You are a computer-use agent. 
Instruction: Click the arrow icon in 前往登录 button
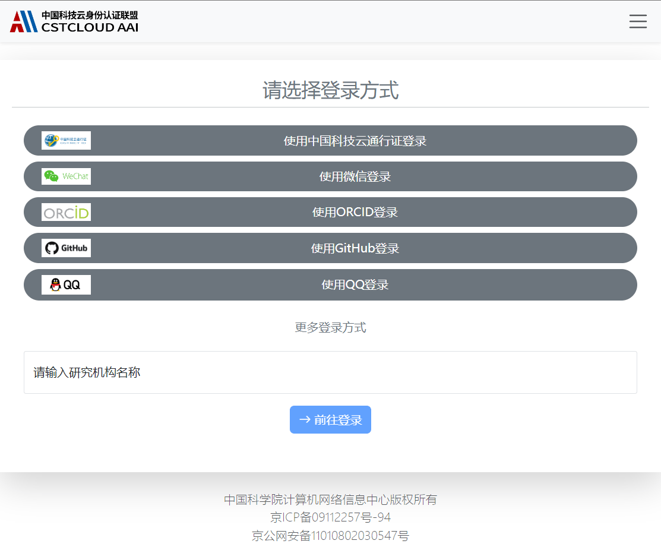pyautogui.click(x=305, y=420)
